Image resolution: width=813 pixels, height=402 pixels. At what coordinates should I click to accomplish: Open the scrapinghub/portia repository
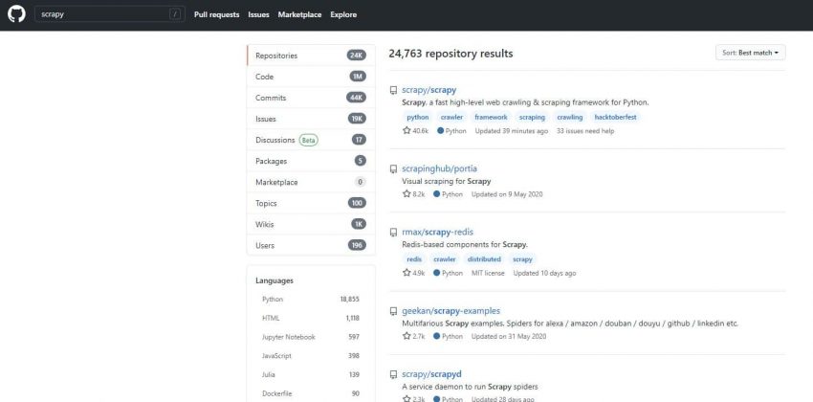(x=439, y=168)
